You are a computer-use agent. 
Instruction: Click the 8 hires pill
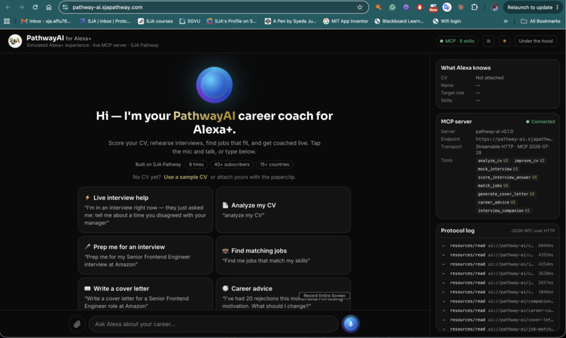[x=196, y=164]
